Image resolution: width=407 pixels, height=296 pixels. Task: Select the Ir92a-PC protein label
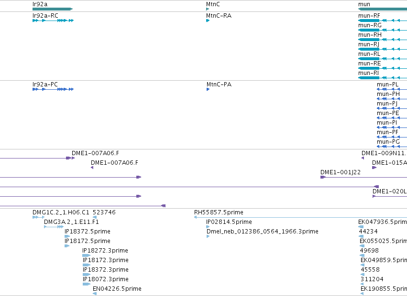click(45, 85)
